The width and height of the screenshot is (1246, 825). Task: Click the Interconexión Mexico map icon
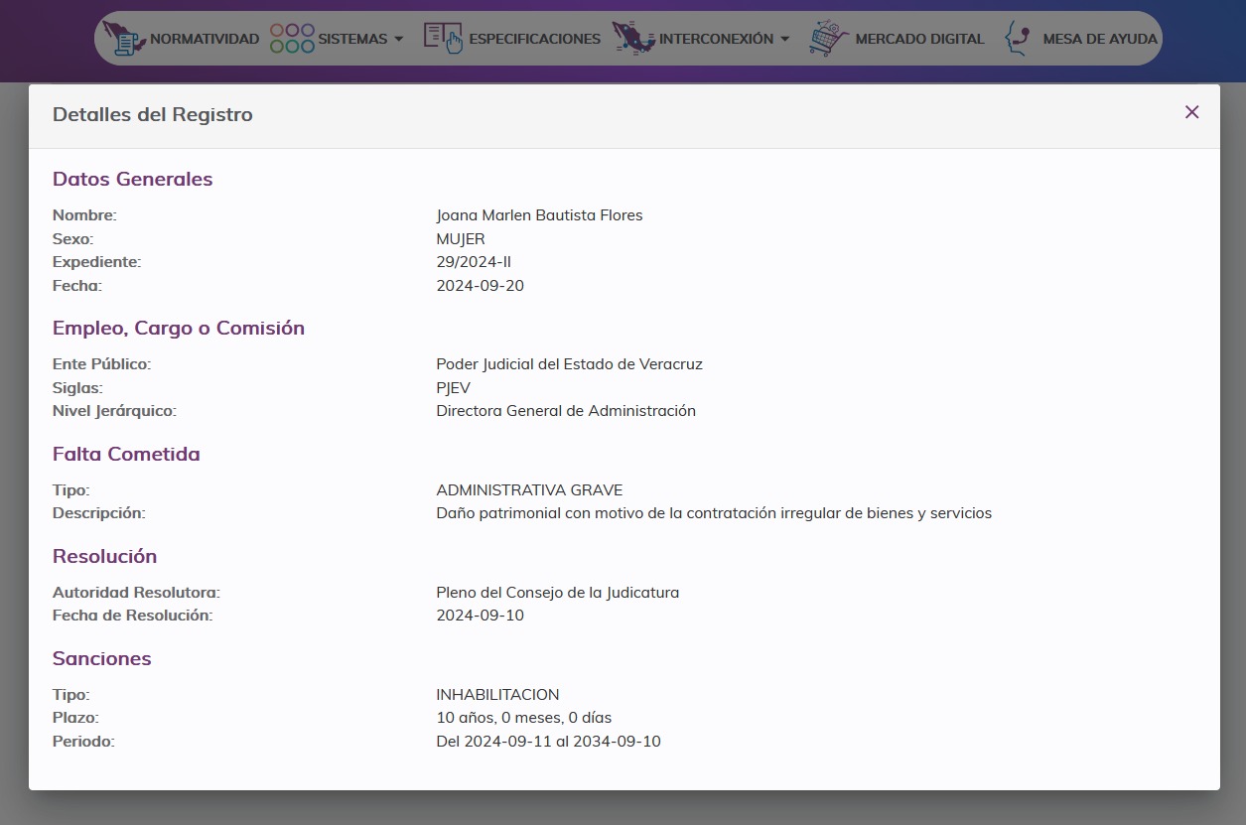[632, 39]
